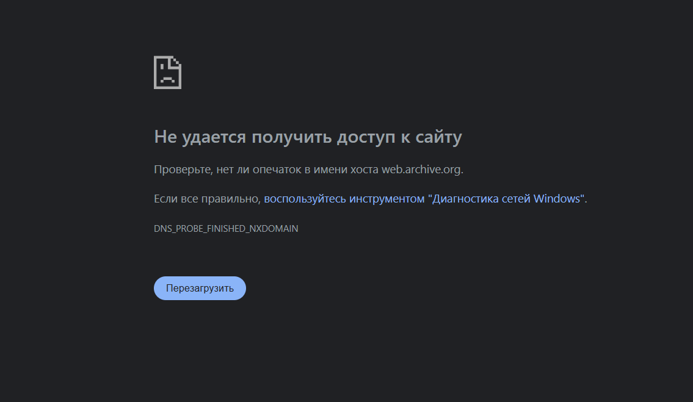
Task: Click the heading "Не удается получить доступ к сайту"
Action: pos(308,137)
